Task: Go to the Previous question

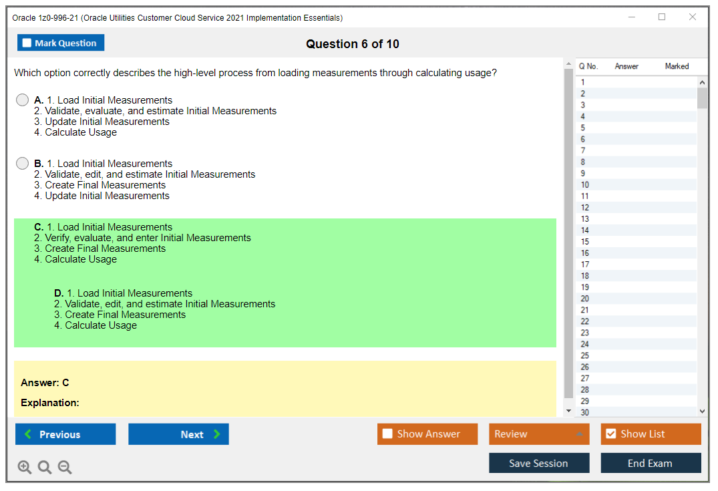Action: tap(65, 434)
